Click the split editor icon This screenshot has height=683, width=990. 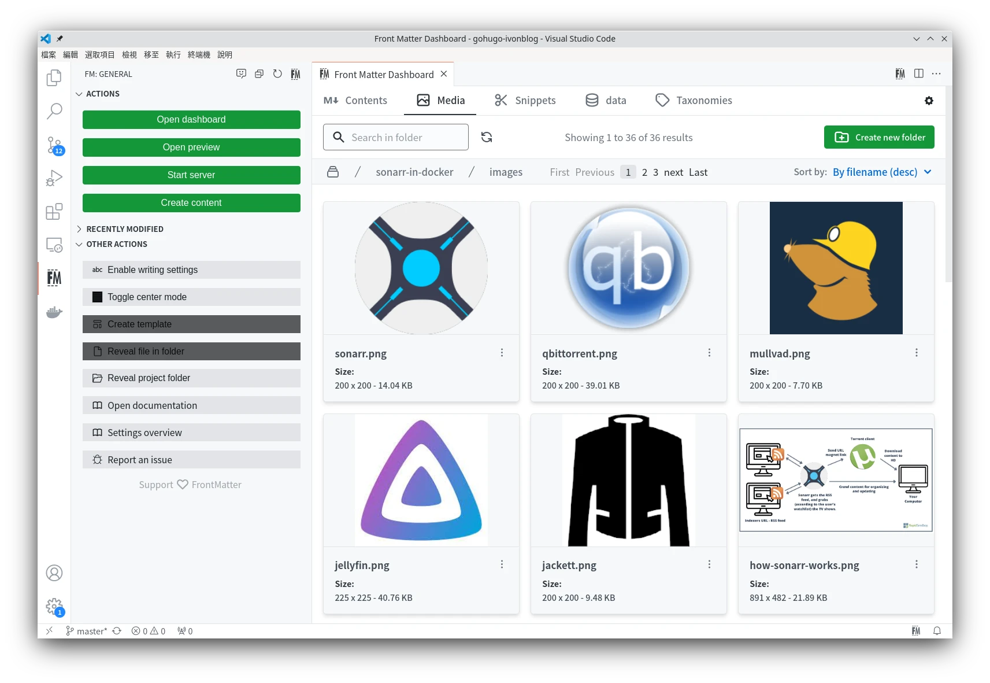pyautogui.click(x=919, y=73)
